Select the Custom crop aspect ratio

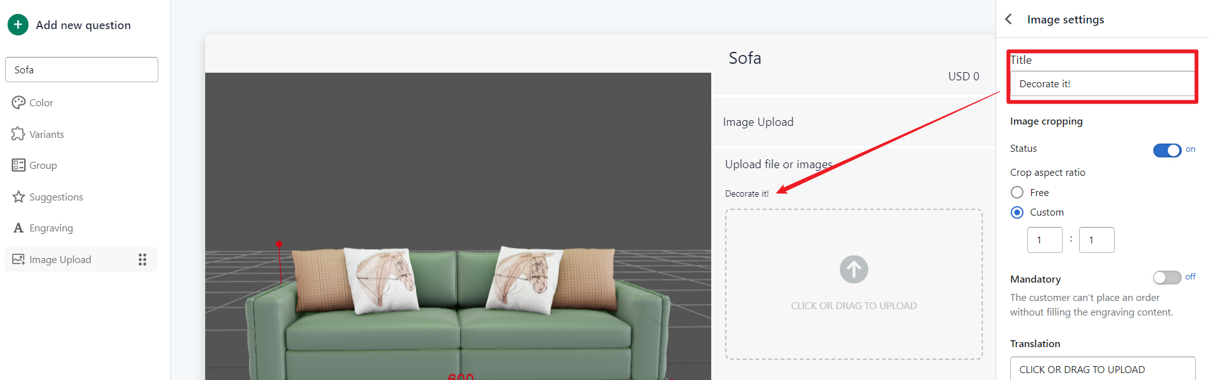click(1017, 212)
